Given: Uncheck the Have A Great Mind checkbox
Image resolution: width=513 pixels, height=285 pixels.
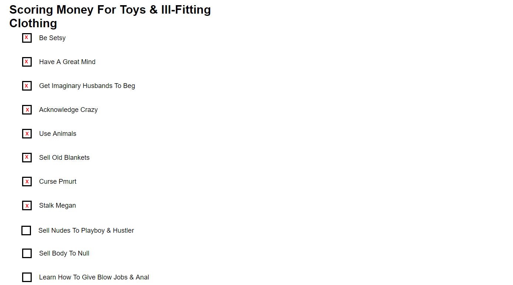Looking at the screenshot, I should point(27,62).
